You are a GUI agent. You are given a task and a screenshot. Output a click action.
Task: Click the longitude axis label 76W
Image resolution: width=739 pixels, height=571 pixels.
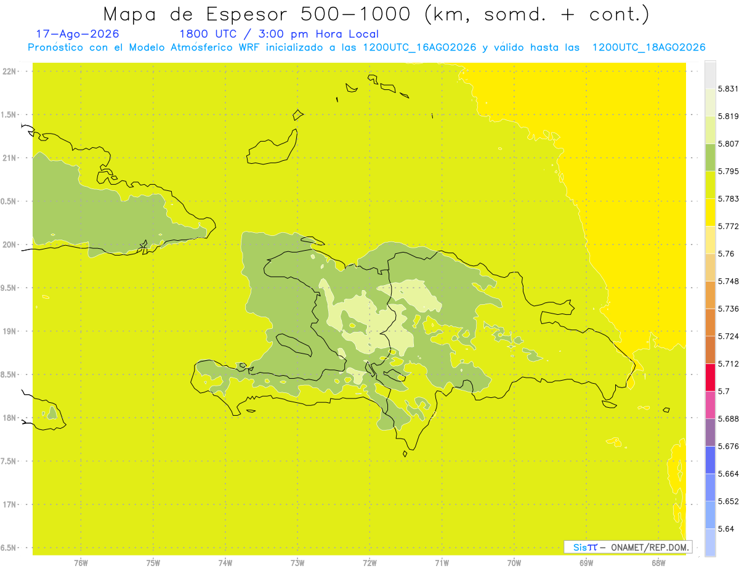81,562
